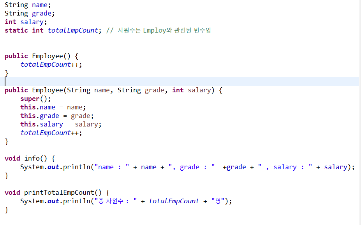The width and height of the screenshot is (361, 225).
Task: Click totalEmpCount++ inside the no-argument constructor
Action: (x=51, y=64)
